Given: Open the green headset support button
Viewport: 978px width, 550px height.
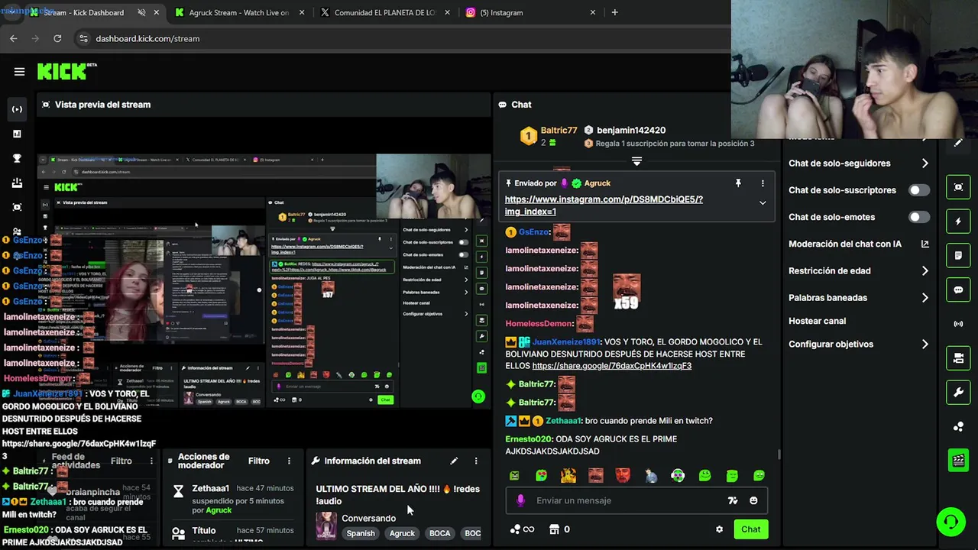Looking at the screenshot, I should click(x=950, y=522).
